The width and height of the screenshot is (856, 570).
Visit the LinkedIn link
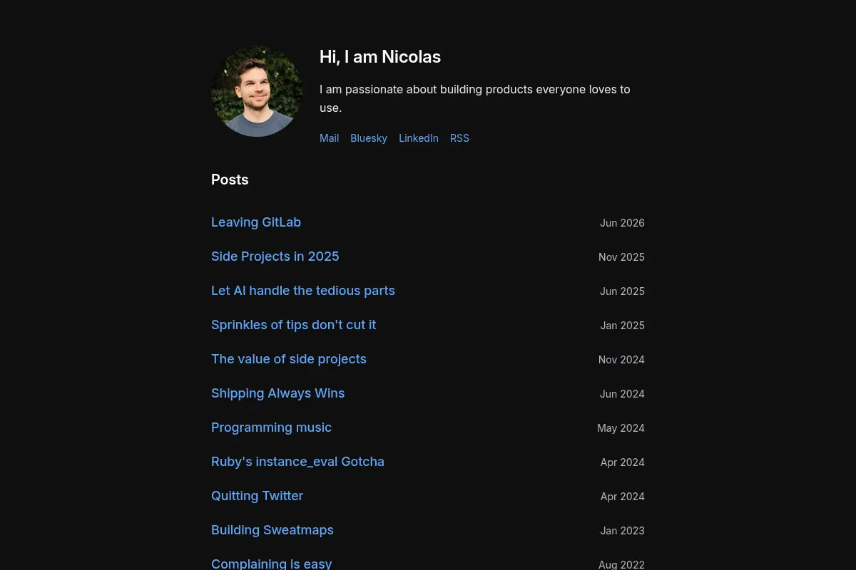(x=419, y=138)
